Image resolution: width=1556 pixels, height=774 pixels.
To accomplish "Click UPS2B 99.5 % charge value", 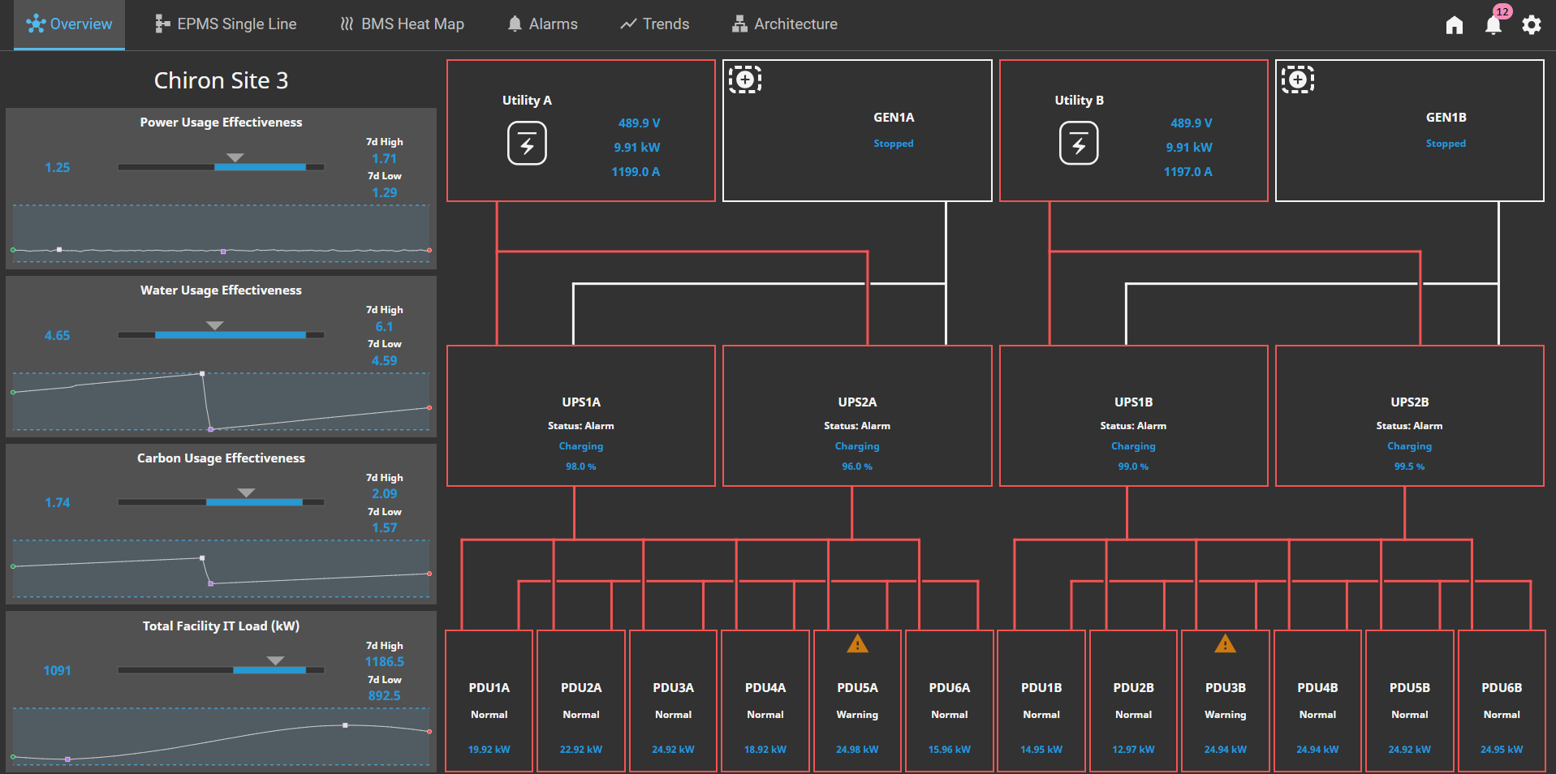I will click(1410, 467).
